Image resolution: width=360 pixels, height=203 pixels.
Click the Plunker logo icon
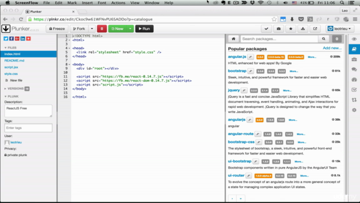6,29
